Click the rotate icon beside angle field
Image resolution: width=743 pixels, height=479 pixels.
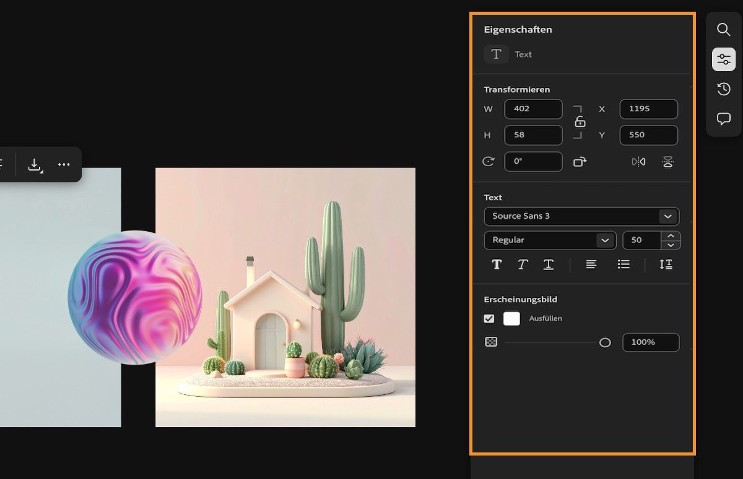(489, 161)
